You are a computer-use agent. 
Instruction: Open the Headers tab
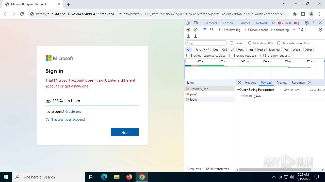pos(251,82)
